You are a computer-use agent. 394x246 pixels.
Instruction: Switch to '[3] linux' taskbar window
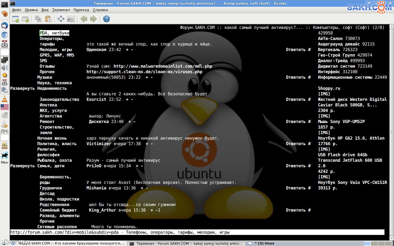(x=264, y=243)
